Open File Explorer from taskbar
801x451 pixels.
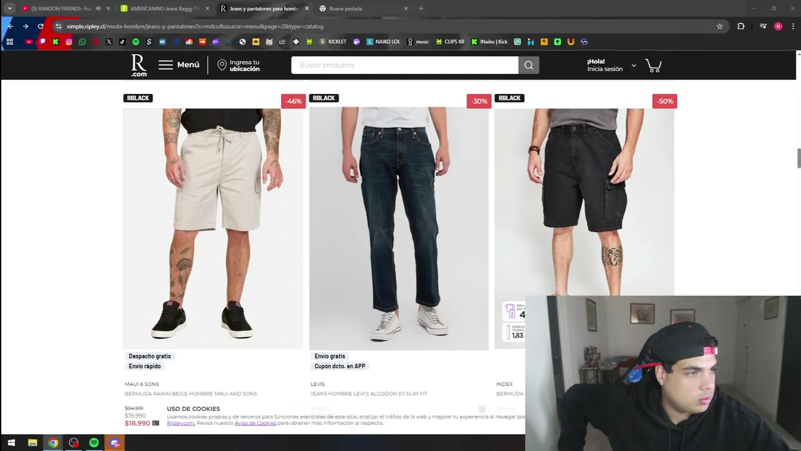coord(33,443)
